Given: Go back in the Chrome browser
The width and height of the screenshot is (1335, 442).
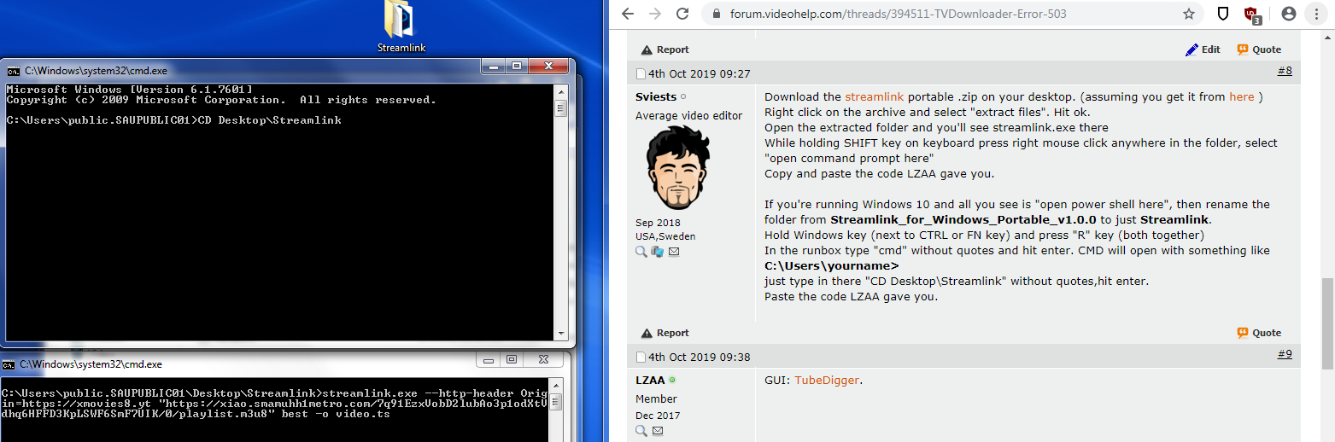Looking at the screenshot, I should click(x=628, y=14).
